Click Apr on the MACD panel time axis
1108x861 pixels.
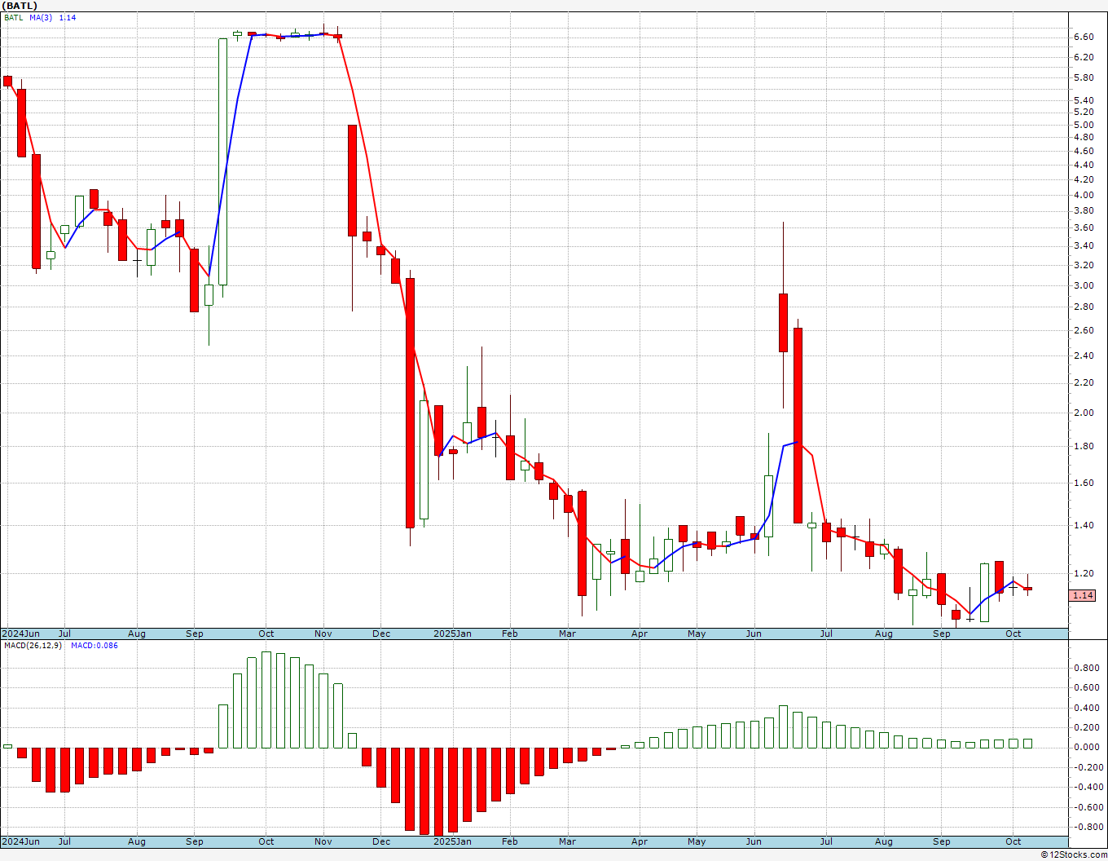(640, 841)
